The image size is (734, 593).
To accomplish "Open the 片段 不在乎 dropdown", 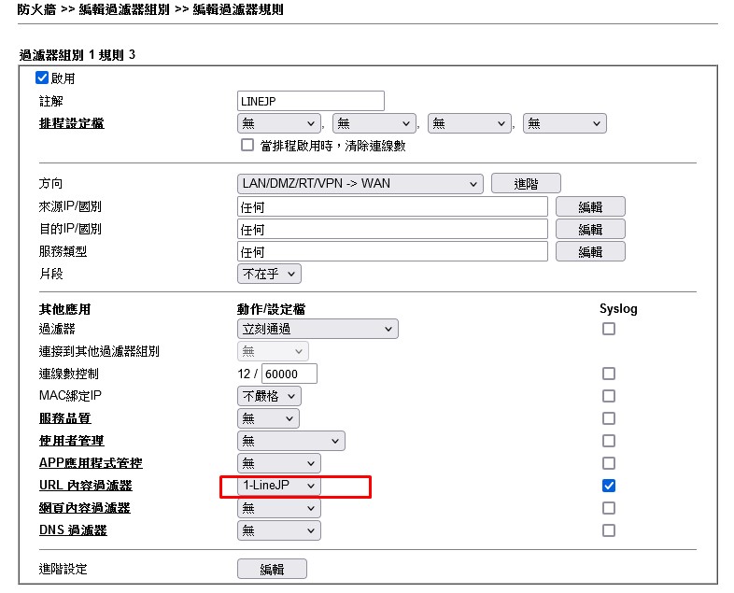I will (270, 274).
